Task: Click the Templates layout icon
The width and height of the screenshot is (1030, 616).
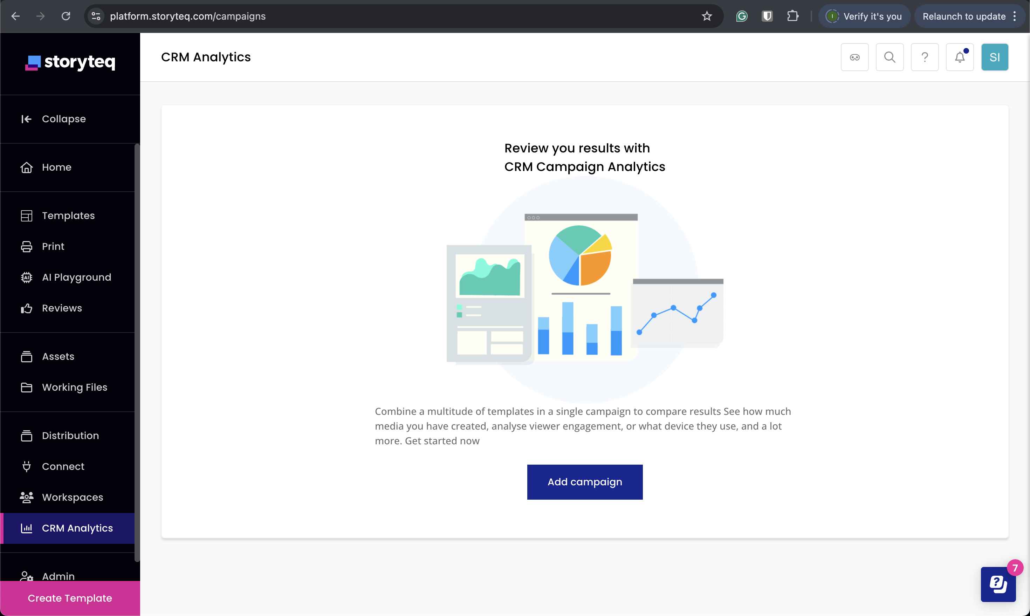Action: coord(27,216)
